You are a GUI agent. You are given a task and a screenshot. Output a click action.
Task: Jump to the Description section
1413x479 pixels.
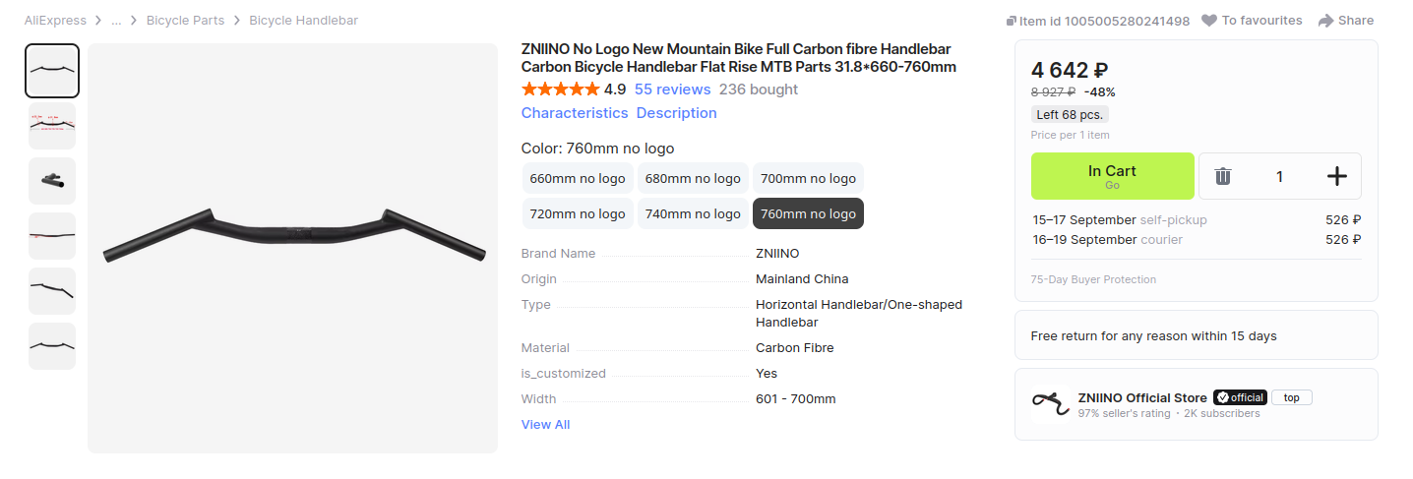pyautogui.click(x=676, y=113)
